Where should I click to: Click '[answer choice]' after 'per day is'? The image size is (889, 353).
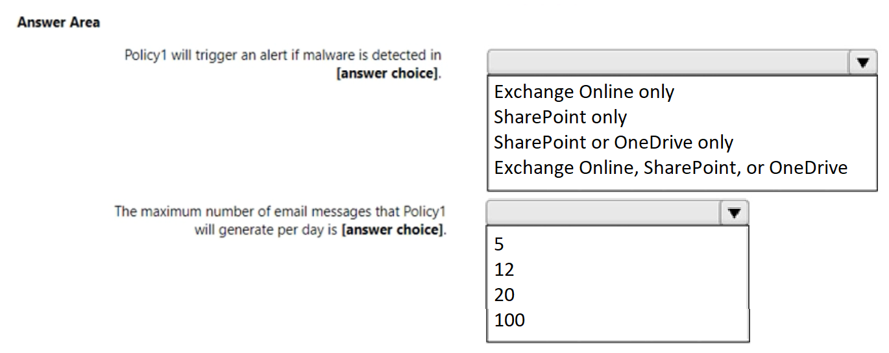click(393, 230)
